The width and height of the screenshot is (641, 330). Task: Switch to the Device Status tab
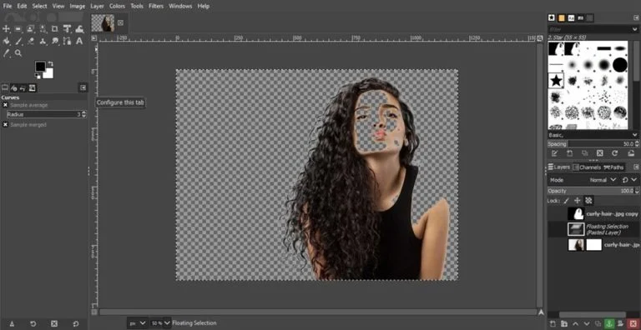coord(14,87)
